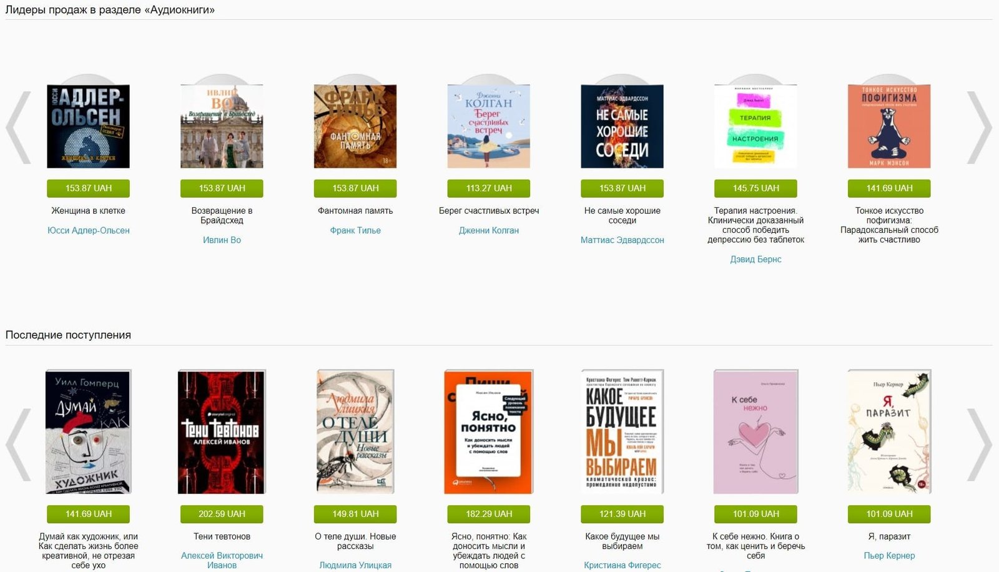
Task: Show previous audiobook bestsellers with left arrow
Action: (18, 128)
